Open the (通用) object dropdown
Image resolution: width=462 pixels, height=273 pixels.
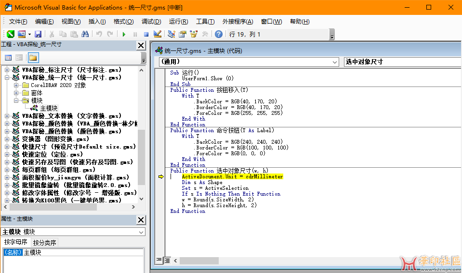[249, 62]
